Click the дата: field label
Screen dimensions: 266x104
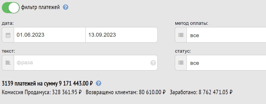8,23
